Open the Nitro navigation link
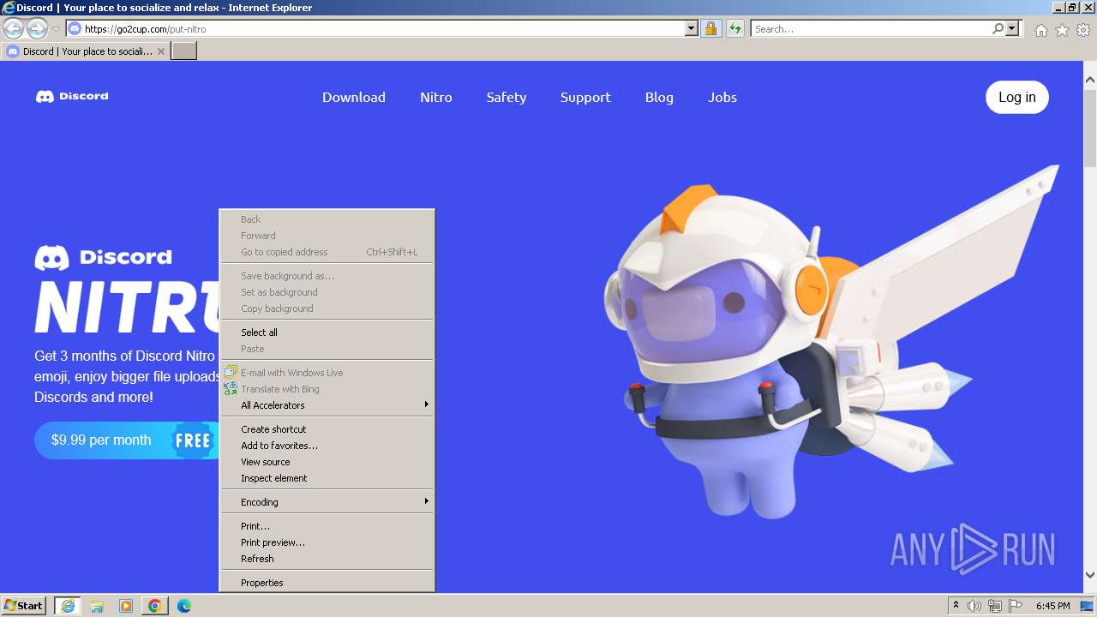Image resolution: width=1097 pixels, height=617 pixels. pyautogui.click(x=436, y=97)
